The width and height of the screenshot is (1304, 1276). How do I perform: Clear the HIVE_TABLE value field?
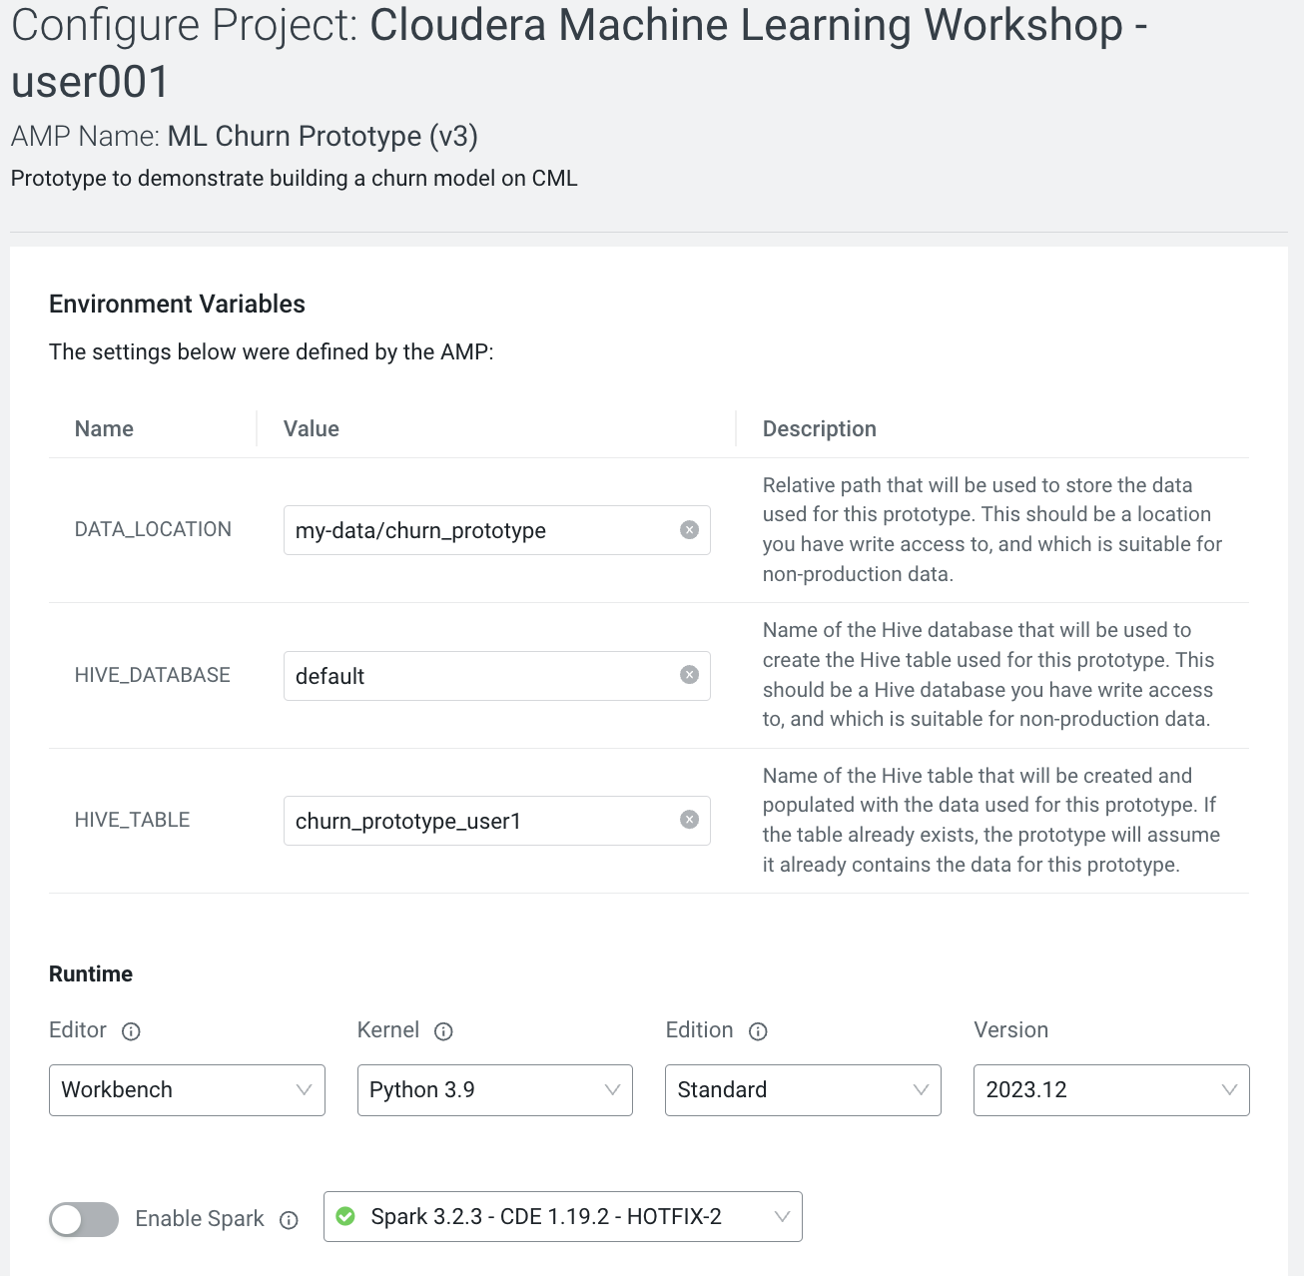689,820
